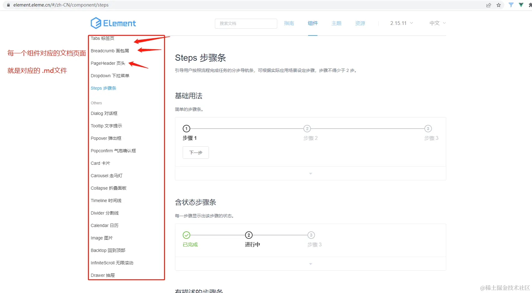Click step 3 circle in status steps
The image size is (532, 293).
pyautogui.click(x=311, y=235)
